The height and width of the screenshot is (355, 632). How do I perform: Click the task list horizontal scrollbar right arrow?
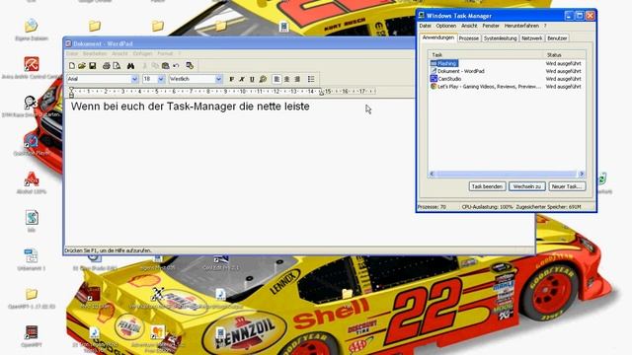tap(582, 174)
